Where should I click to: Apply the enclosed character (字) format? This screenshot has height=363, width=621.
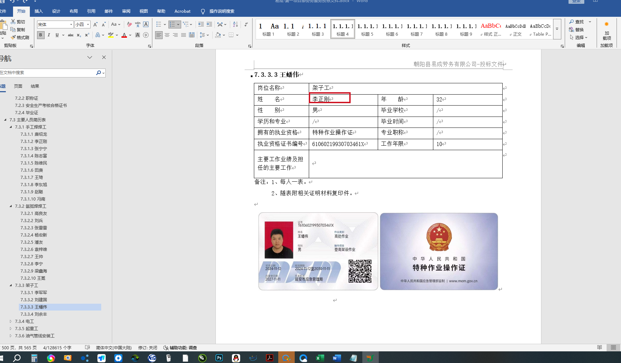[x=146, y=35]
